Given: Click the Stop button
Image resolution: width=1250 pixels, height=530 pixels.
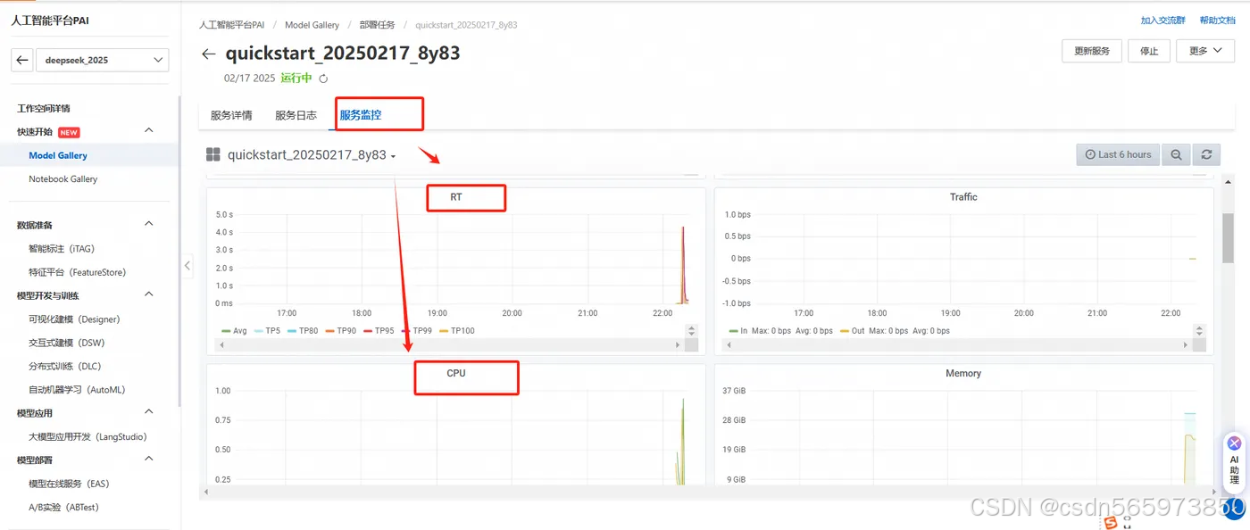Looking at the screenshot, I should click(x=1149, y=51).
